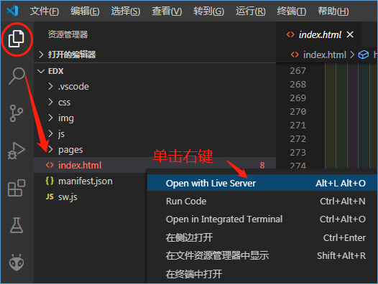Choose Open with Live Server

(262, 183)
